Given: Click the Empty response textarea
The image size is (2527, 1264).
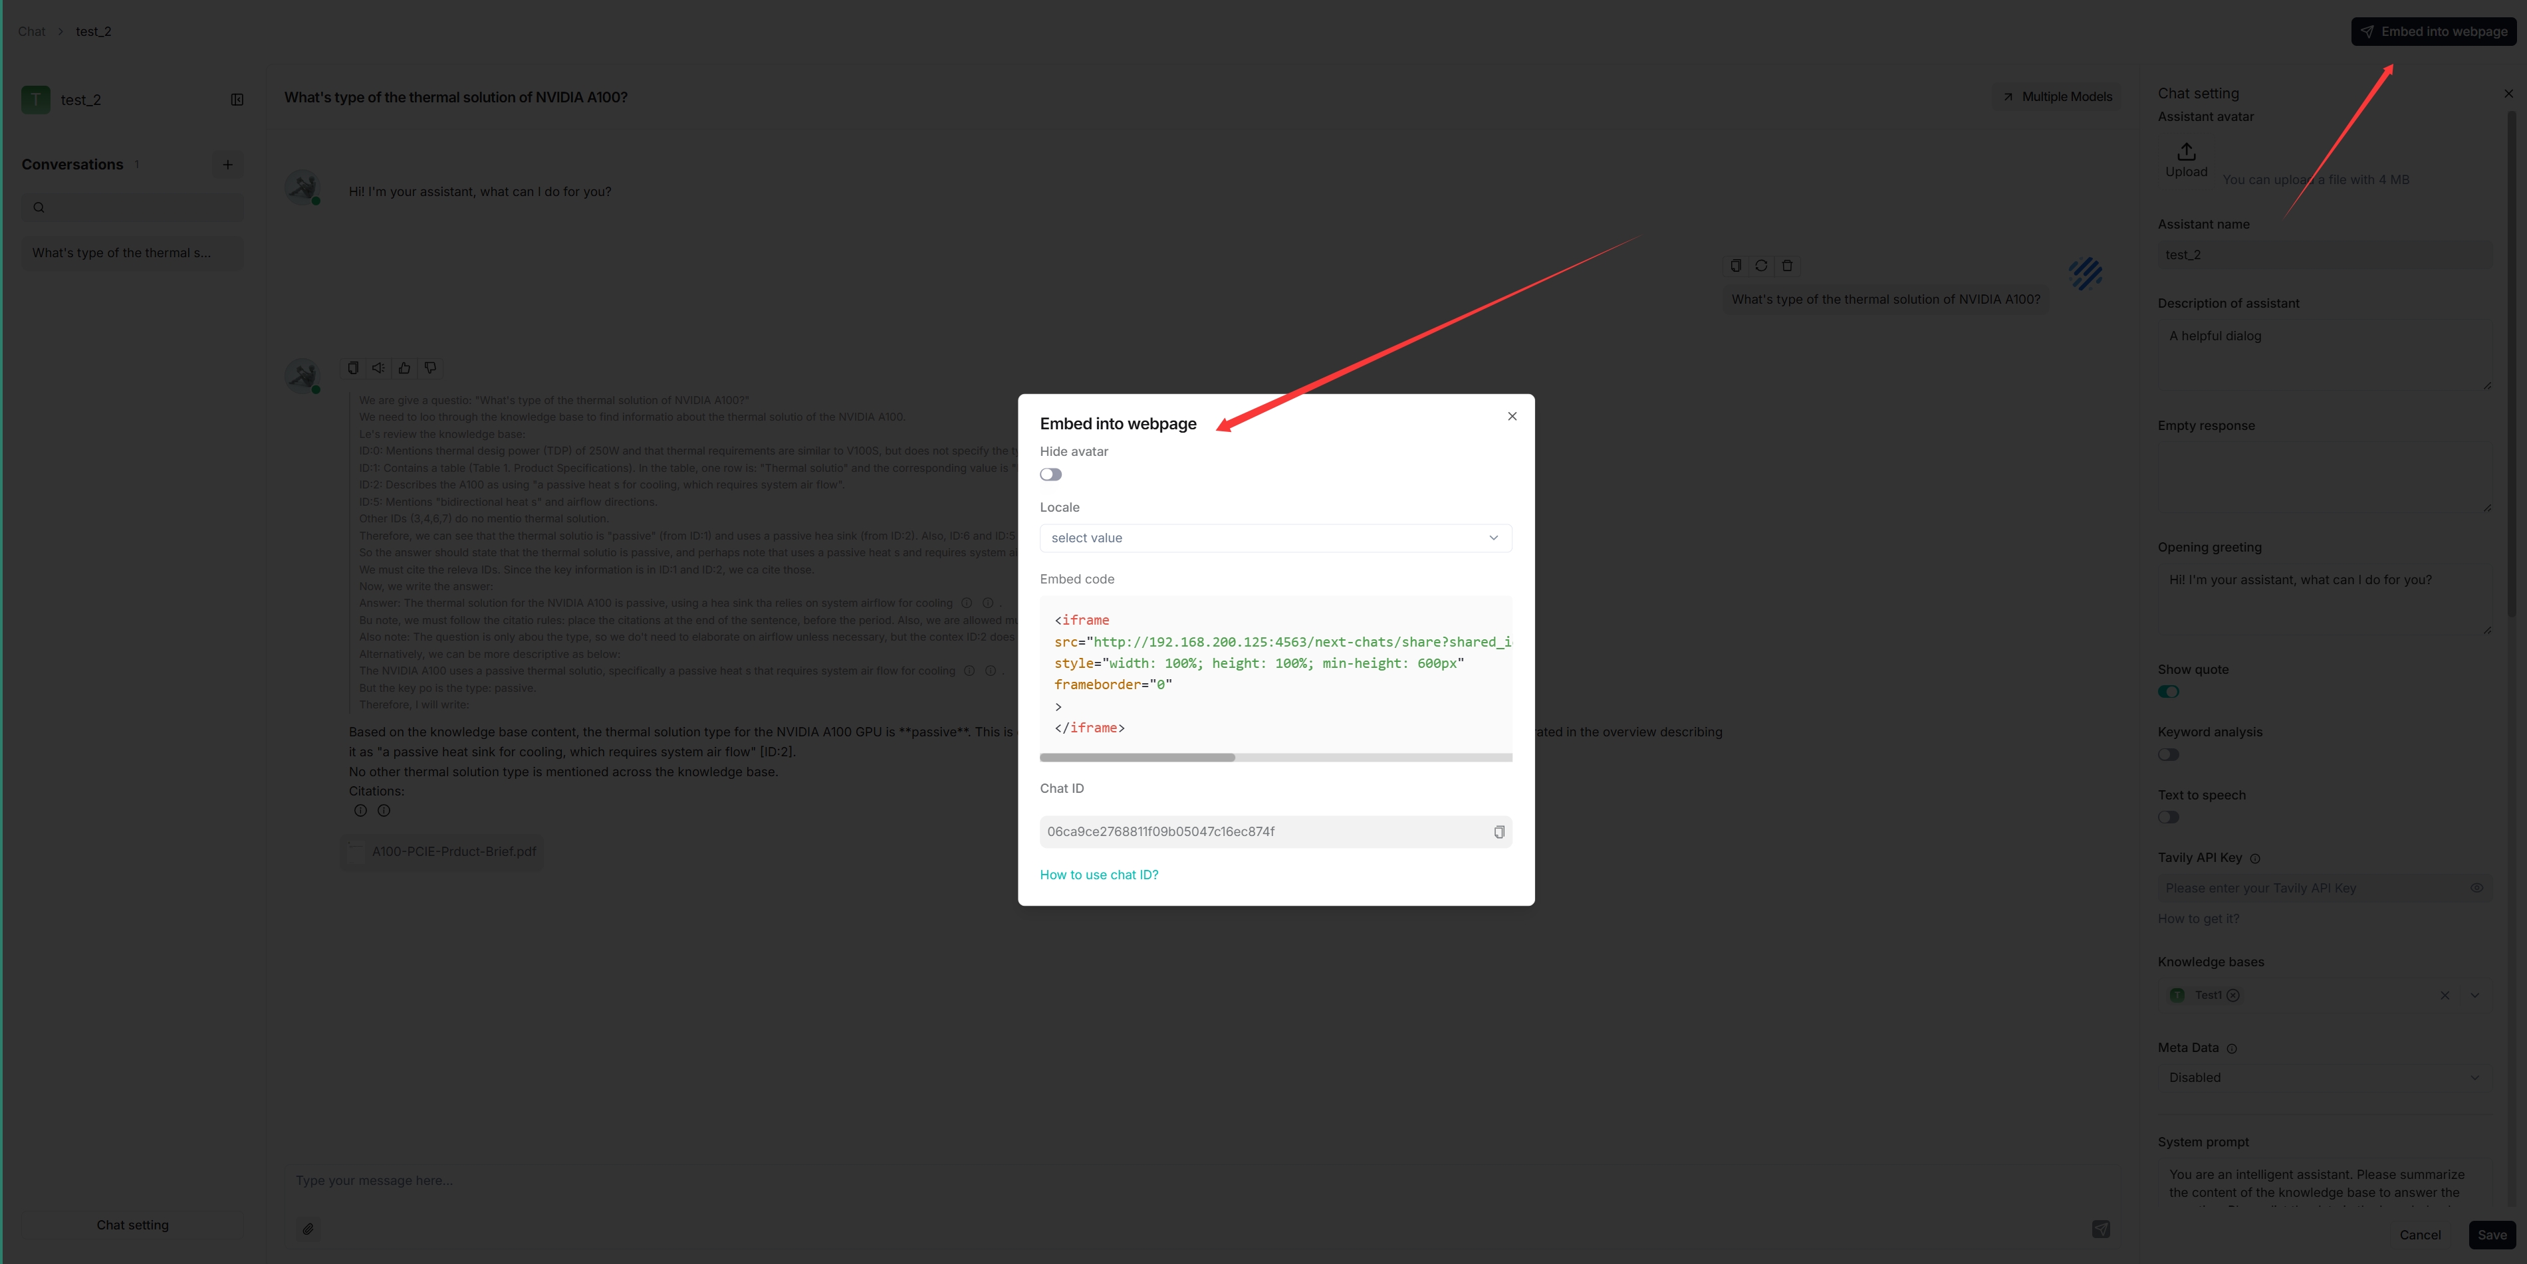Looking at the screenshot, I should point(2324,478).
